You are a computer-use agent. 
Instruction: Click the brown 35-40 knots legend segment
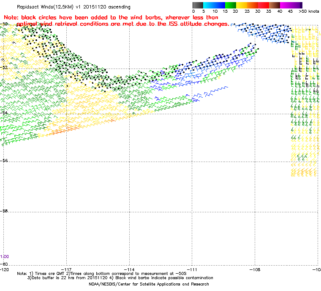click(x=275, y=5)
